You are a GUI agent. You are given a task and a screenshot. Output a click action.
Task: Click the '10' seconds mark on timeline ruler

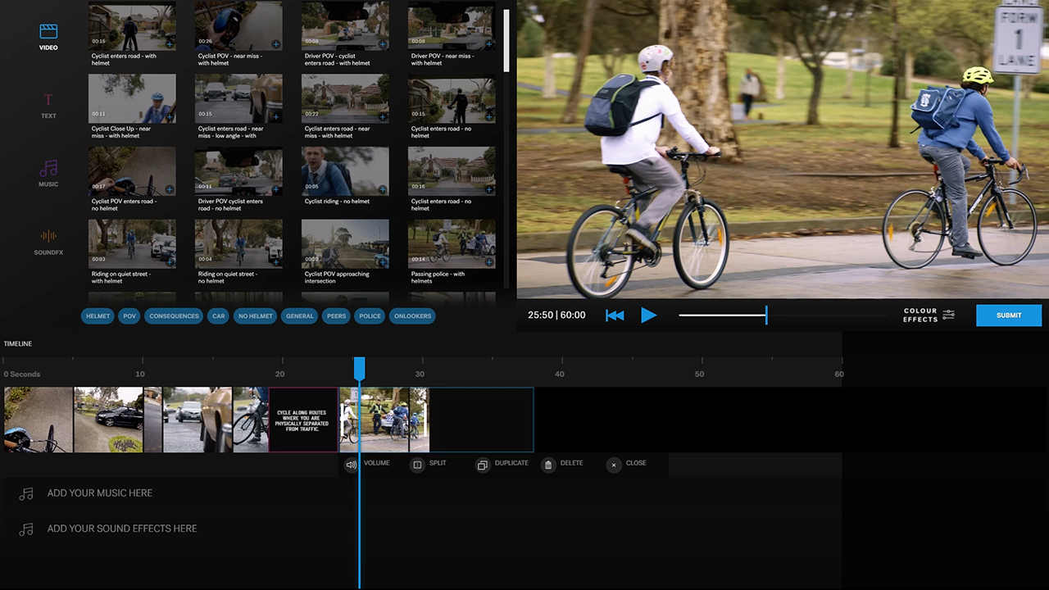pyautogui.click(x=140, y=374)
